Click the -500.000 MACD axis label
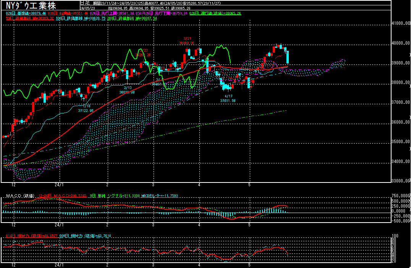Screen dimensions: 411x268 coord(401,221)
